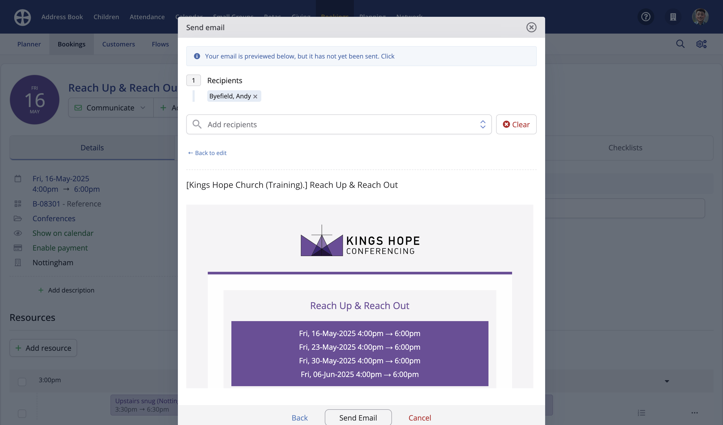Click the Send Email button

point(358,418)
